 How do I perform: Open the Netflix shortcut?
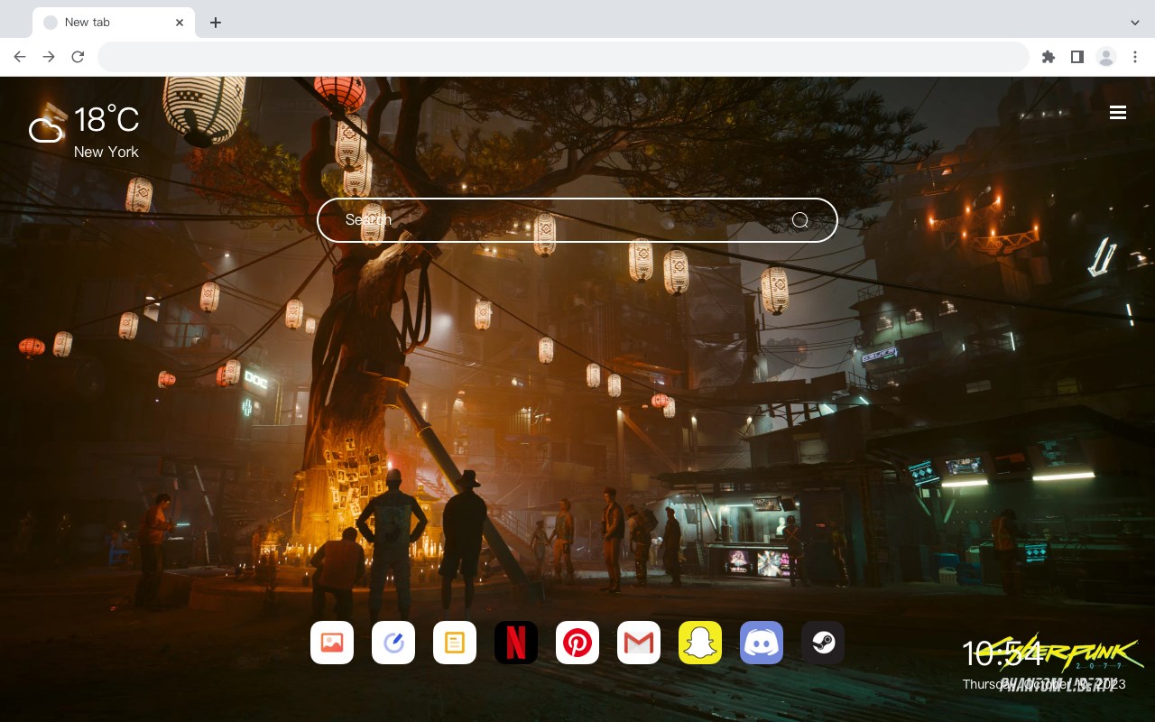(x=516, y=643)
